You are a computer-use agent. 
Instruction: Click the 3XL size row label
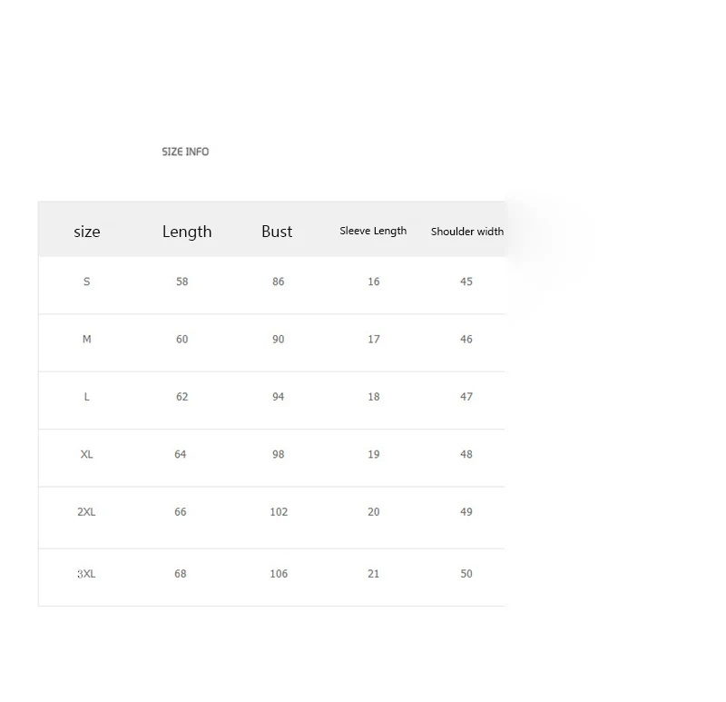86,574
